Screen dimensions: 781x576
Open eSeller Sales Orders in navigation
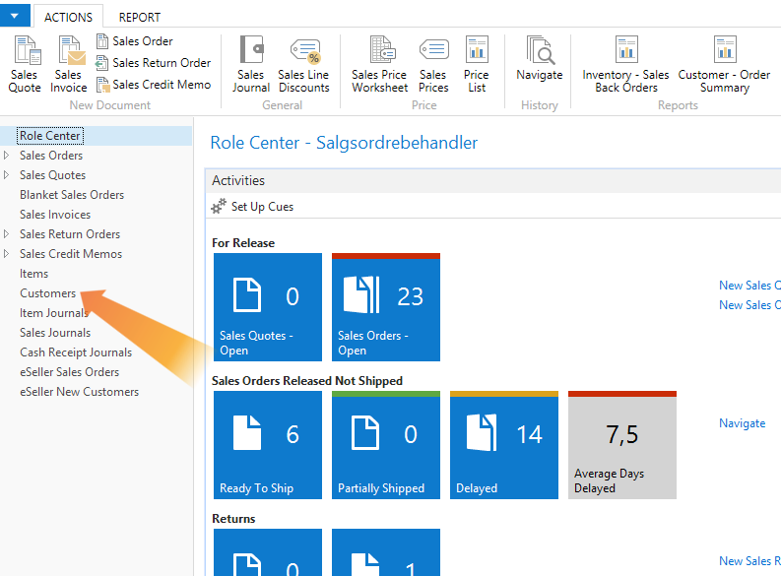click(69, 372)
